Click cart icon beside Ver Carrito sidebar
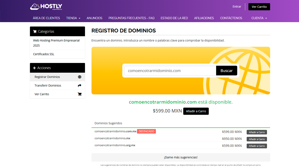Viewport: 299px width, 168px height. 79,94
